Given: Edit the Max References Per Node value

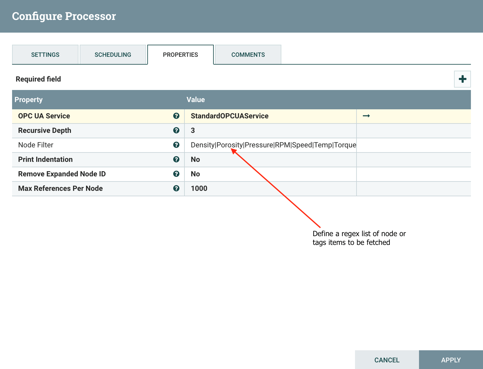Looking at the screenshot, I should pyautogui.click(x=270, y=188).
